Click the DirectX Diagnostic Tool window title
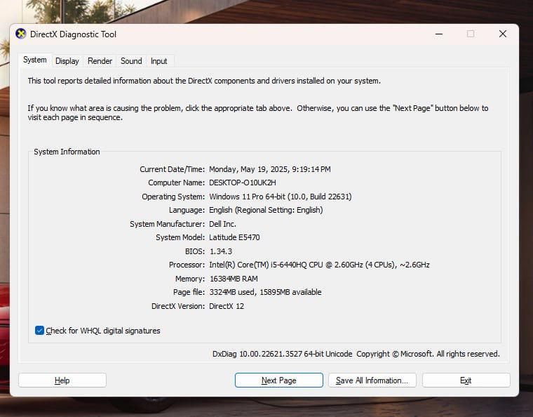The image size is (533, 417). pos(73,34)
